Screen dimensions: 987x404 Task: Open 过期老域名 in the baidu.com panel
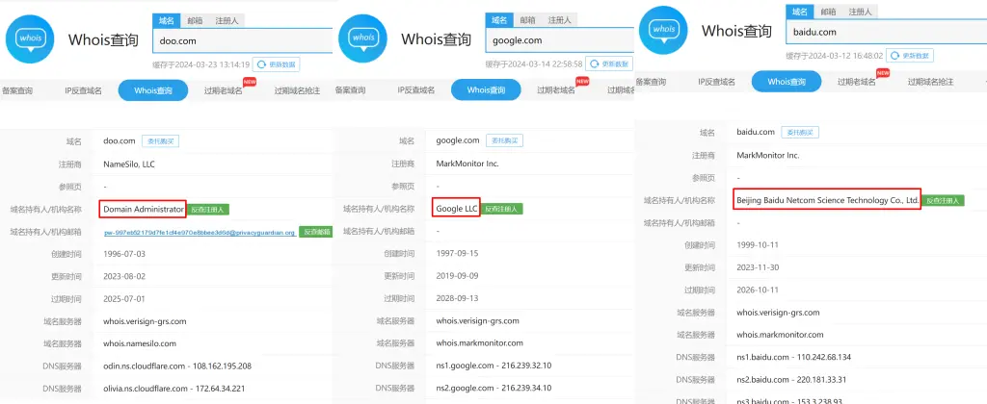(856, 82)
